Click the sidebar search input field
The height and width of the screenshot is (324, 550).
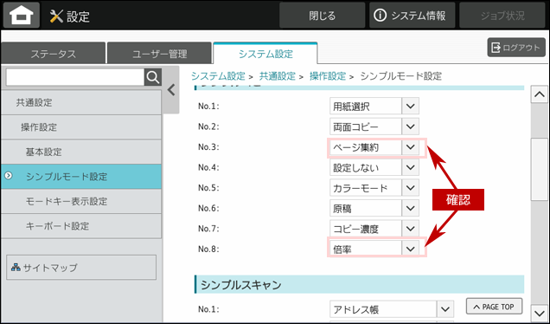75,77
